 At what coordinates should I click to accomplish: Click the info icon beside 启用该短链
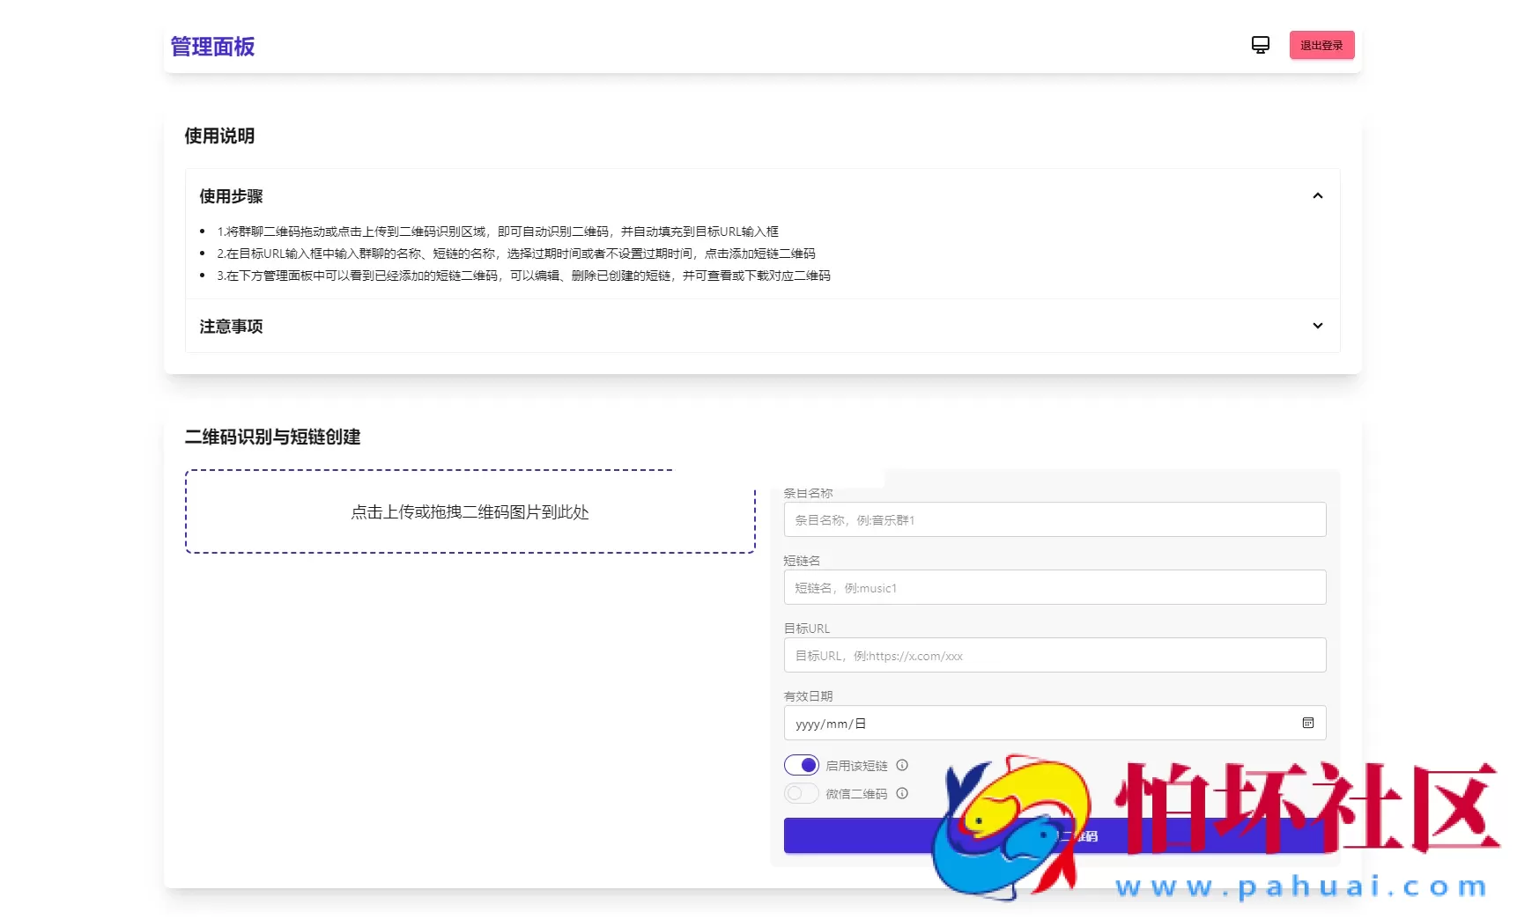(x=902, y=765)
